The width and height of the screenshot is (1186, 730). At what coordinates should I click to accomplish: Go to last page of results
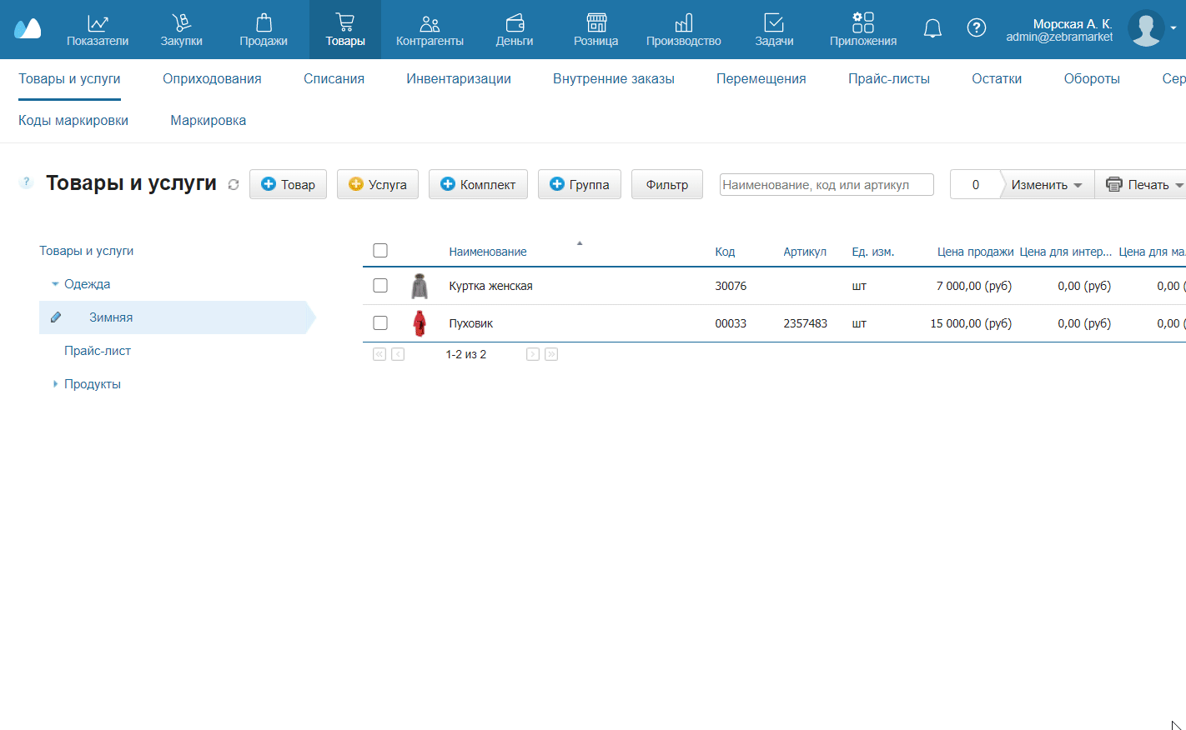[x=551, y=354]
